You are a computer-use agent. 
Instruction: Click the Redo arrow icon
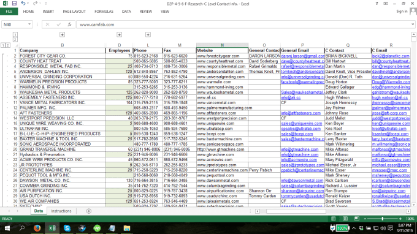(x=35, y=4)
